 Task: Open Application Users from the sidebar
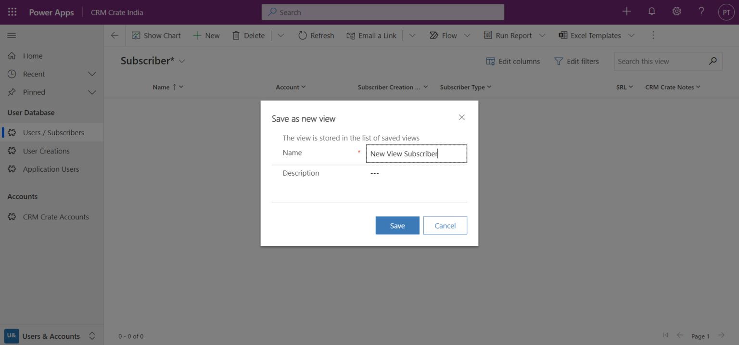click(51, 169)
